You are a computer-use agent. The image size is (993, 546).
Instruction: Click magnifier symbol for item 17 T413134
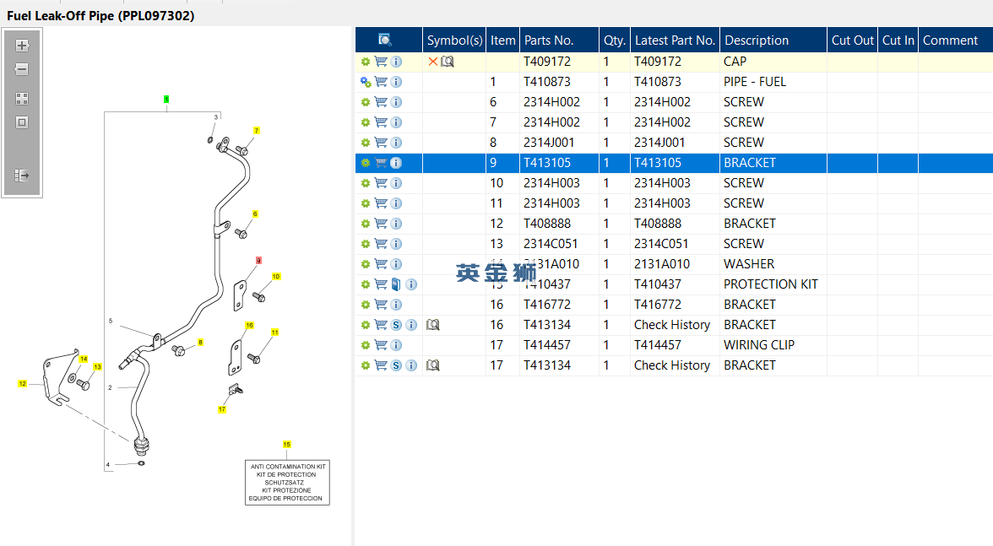coord(433,365)
